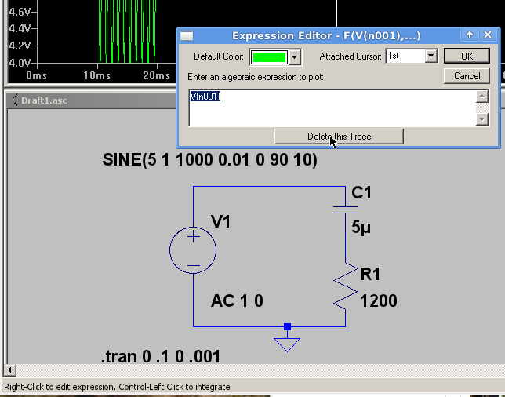Cancel the Expression Editor dialog

(x=467, y=76)
